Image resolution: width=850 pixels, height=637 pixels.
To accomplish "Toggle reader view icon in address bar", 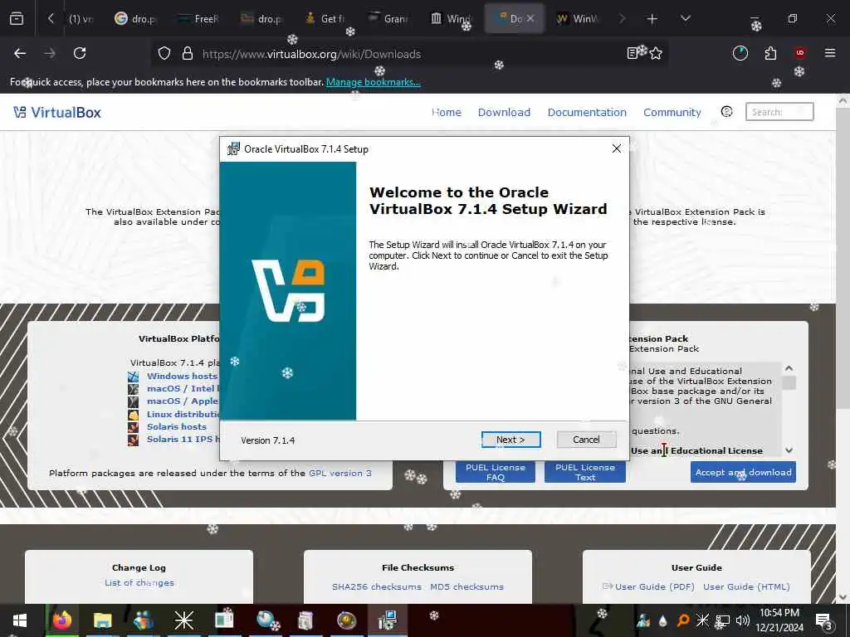I will click(633, 53).
